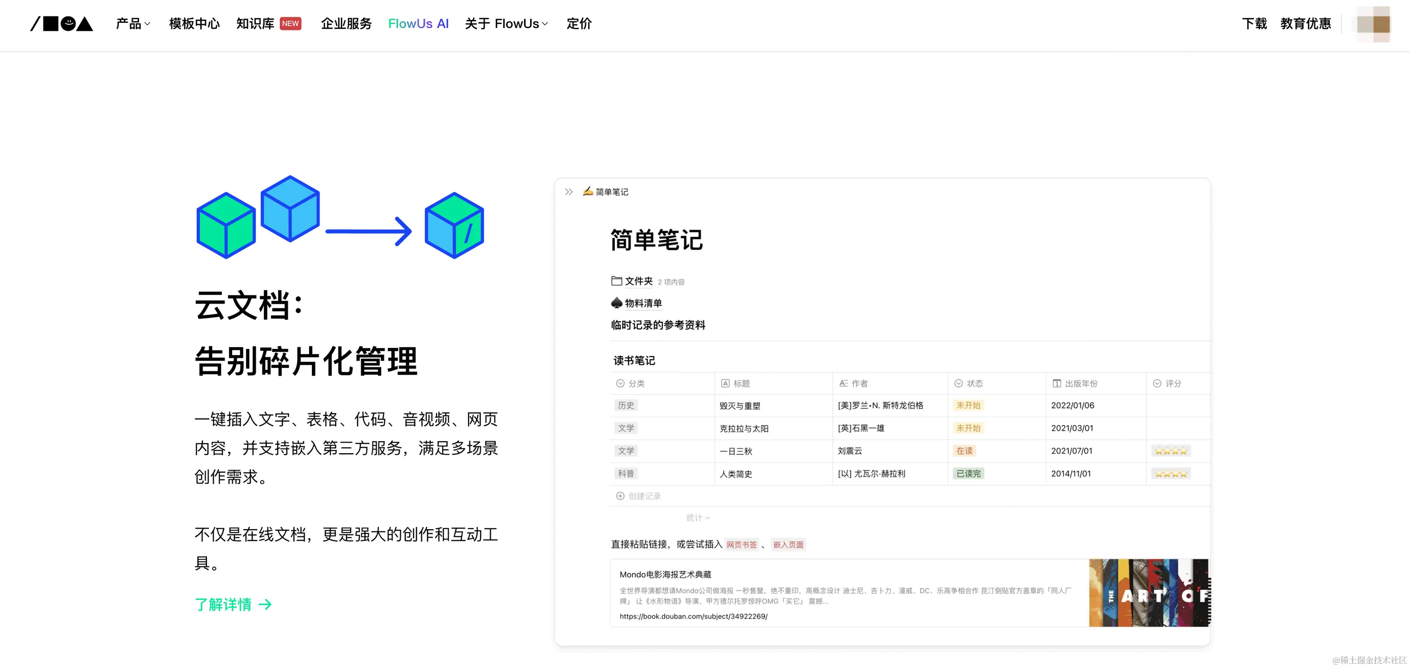This screenshot has width=1410, height=668.
Task: Click the 文件夹 folder icon
Action: [616, 281]
